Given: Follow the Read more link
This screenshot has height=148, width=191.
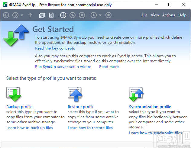Looking at the screenshot, I should point(109,67).
